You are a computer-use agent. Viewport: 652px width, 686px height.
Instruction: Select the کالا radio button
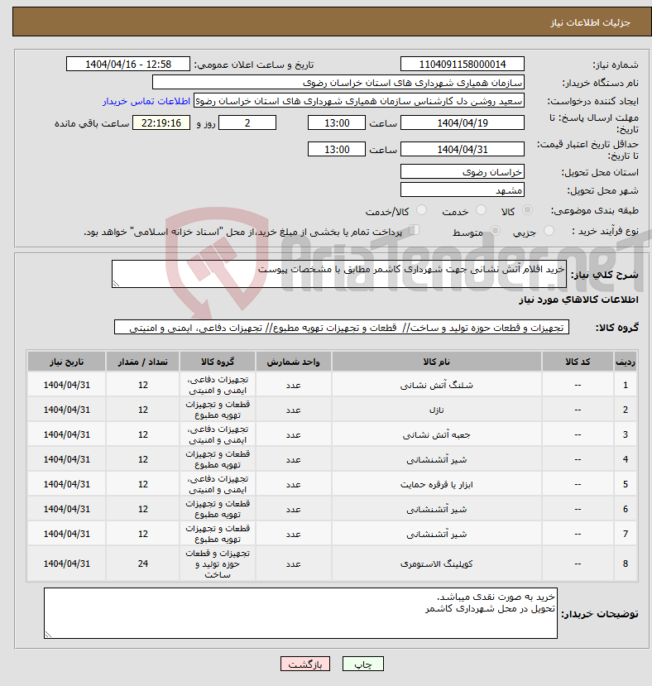click(527, 210)
